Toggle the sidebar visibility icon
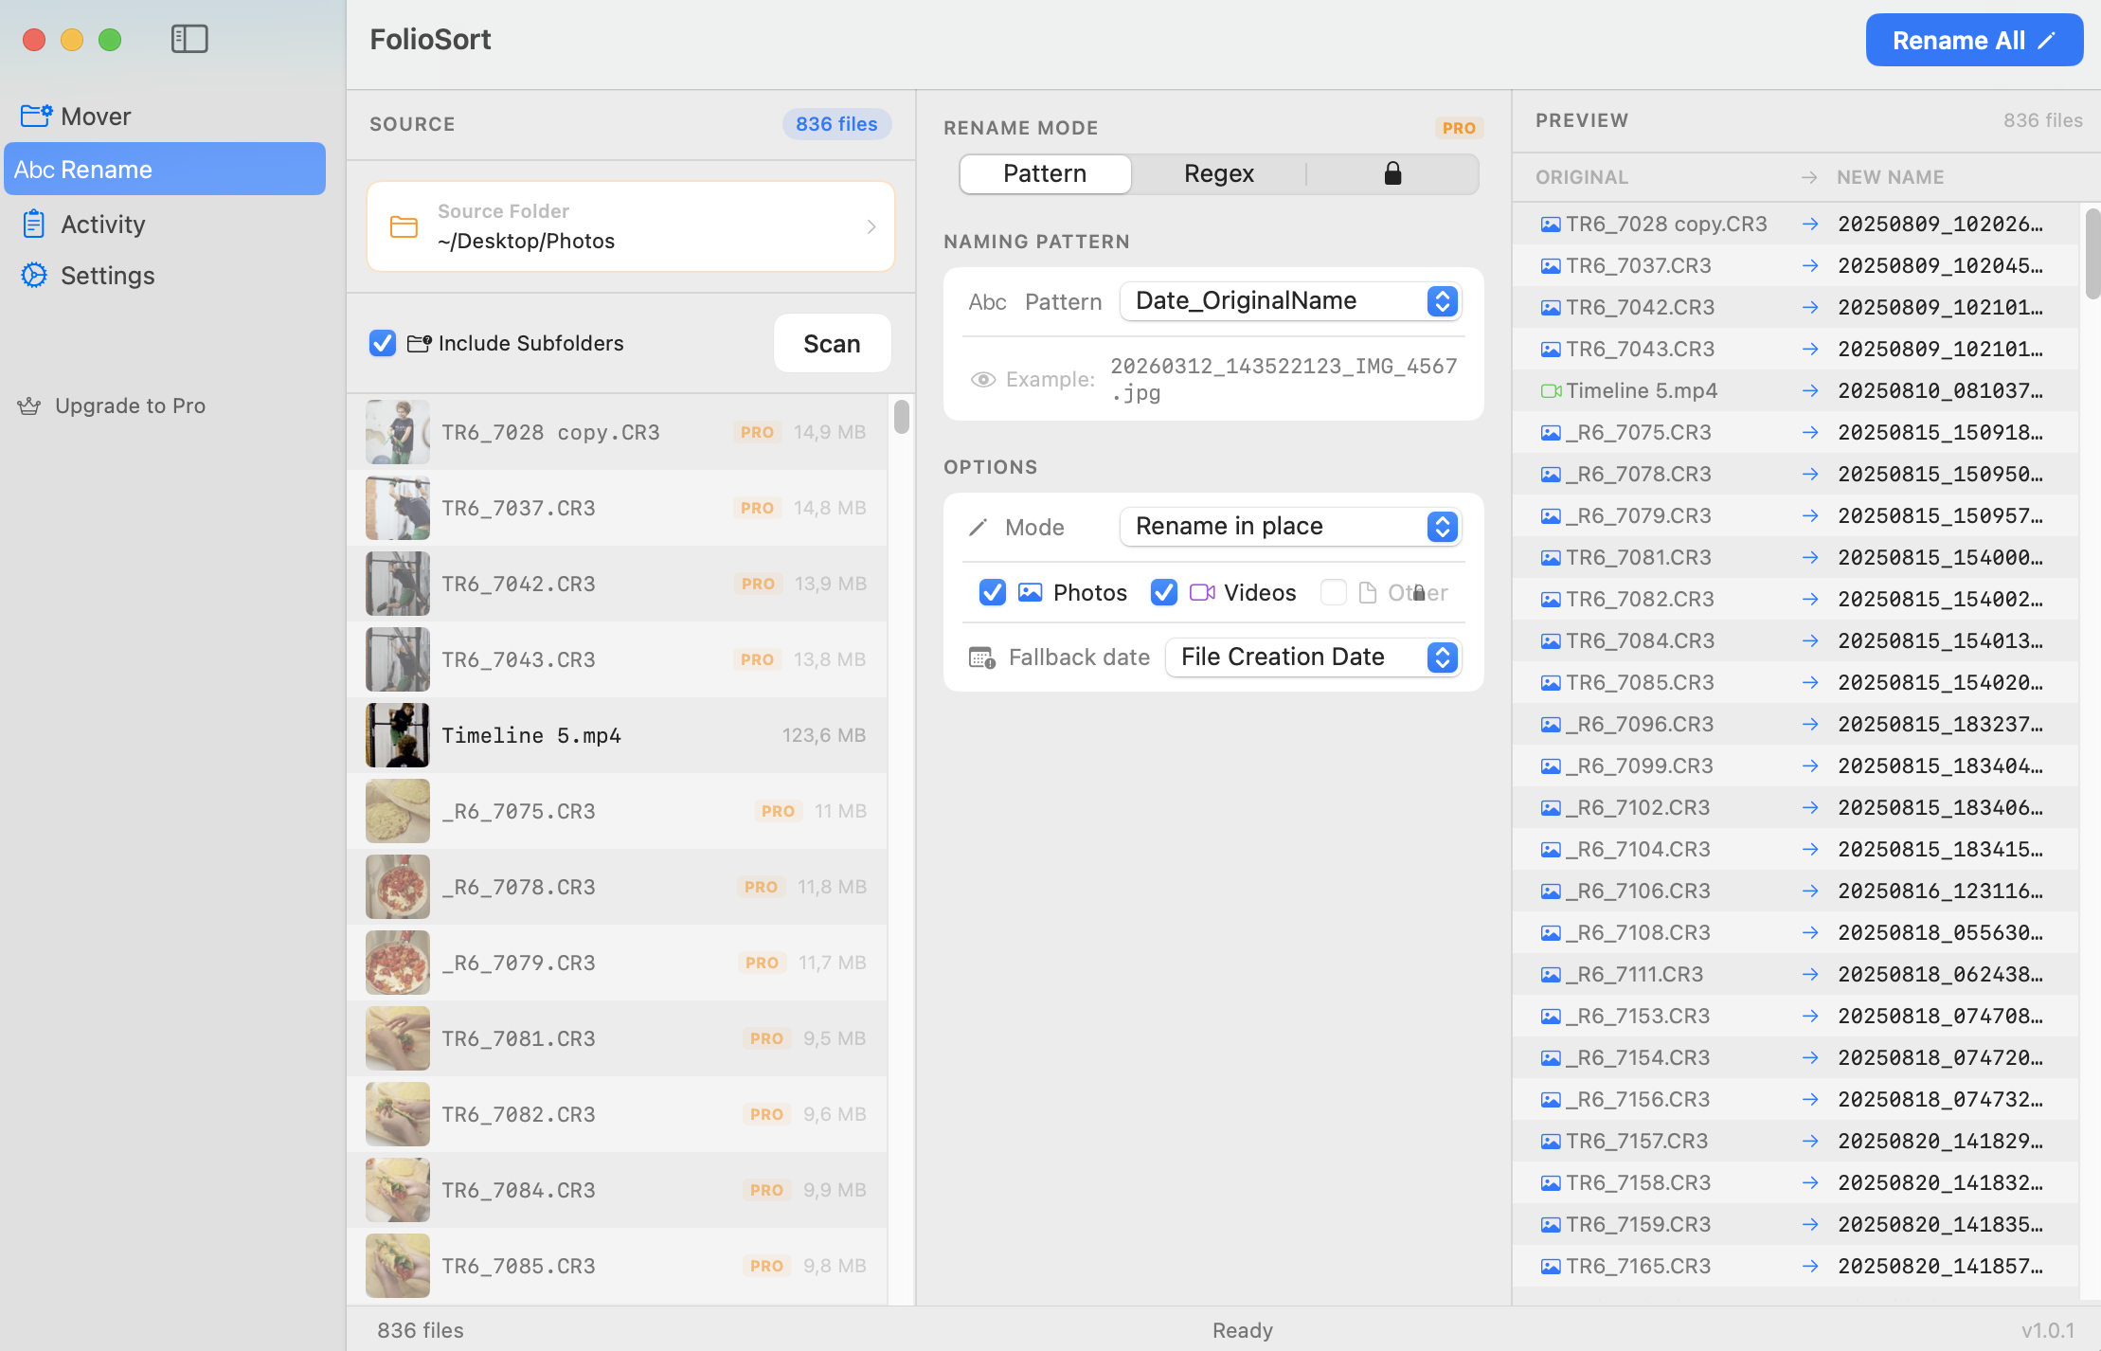2101x1351 pixels. tap(189, 39)
